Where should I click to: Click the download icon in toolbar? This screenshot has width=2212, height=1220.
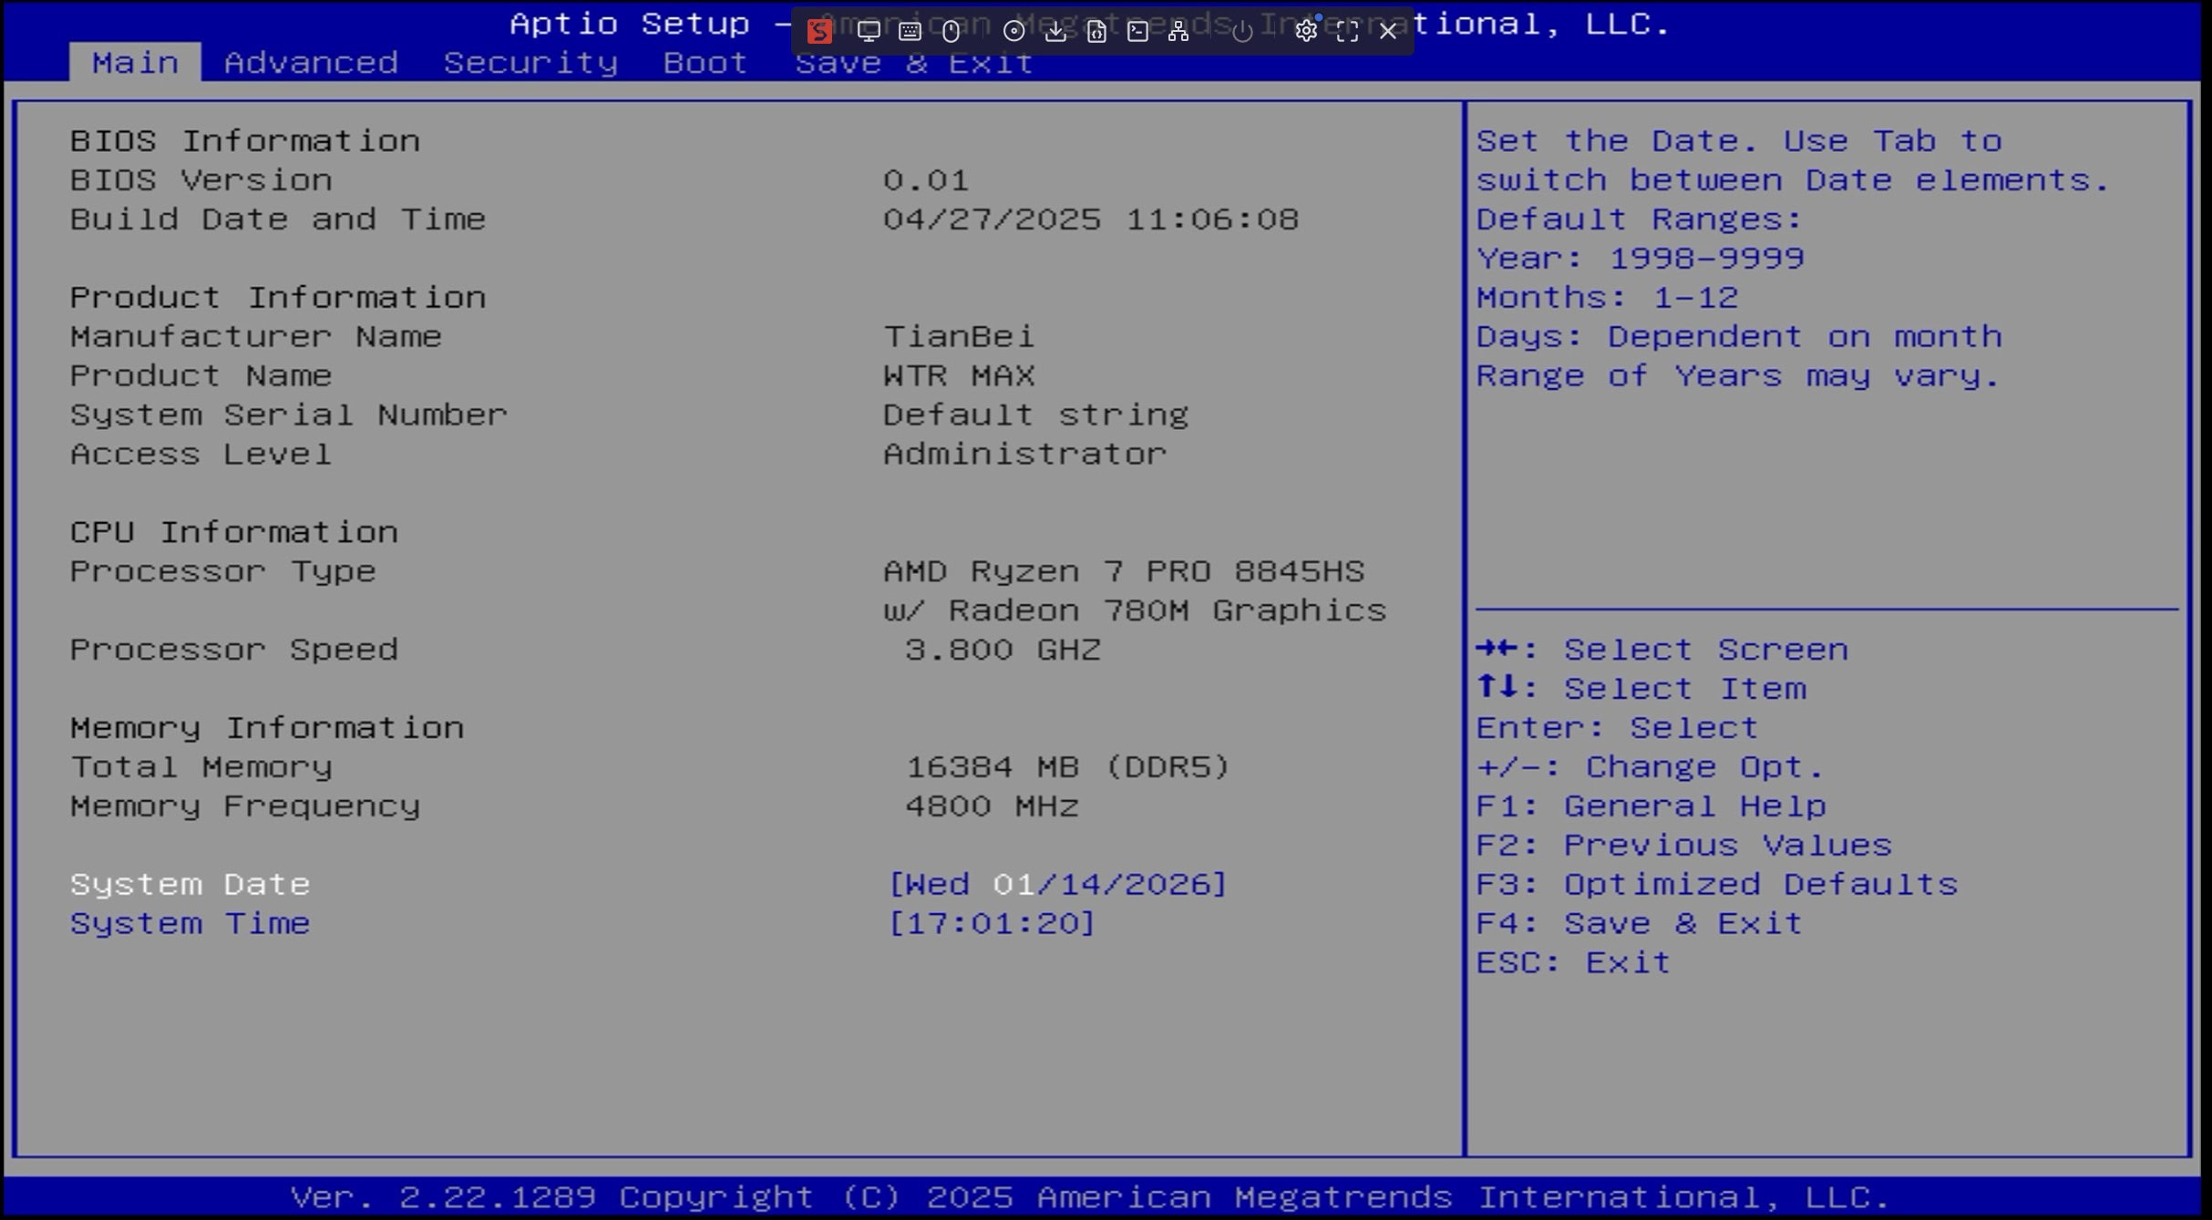pyautogui.click(x=1055, y=32)
